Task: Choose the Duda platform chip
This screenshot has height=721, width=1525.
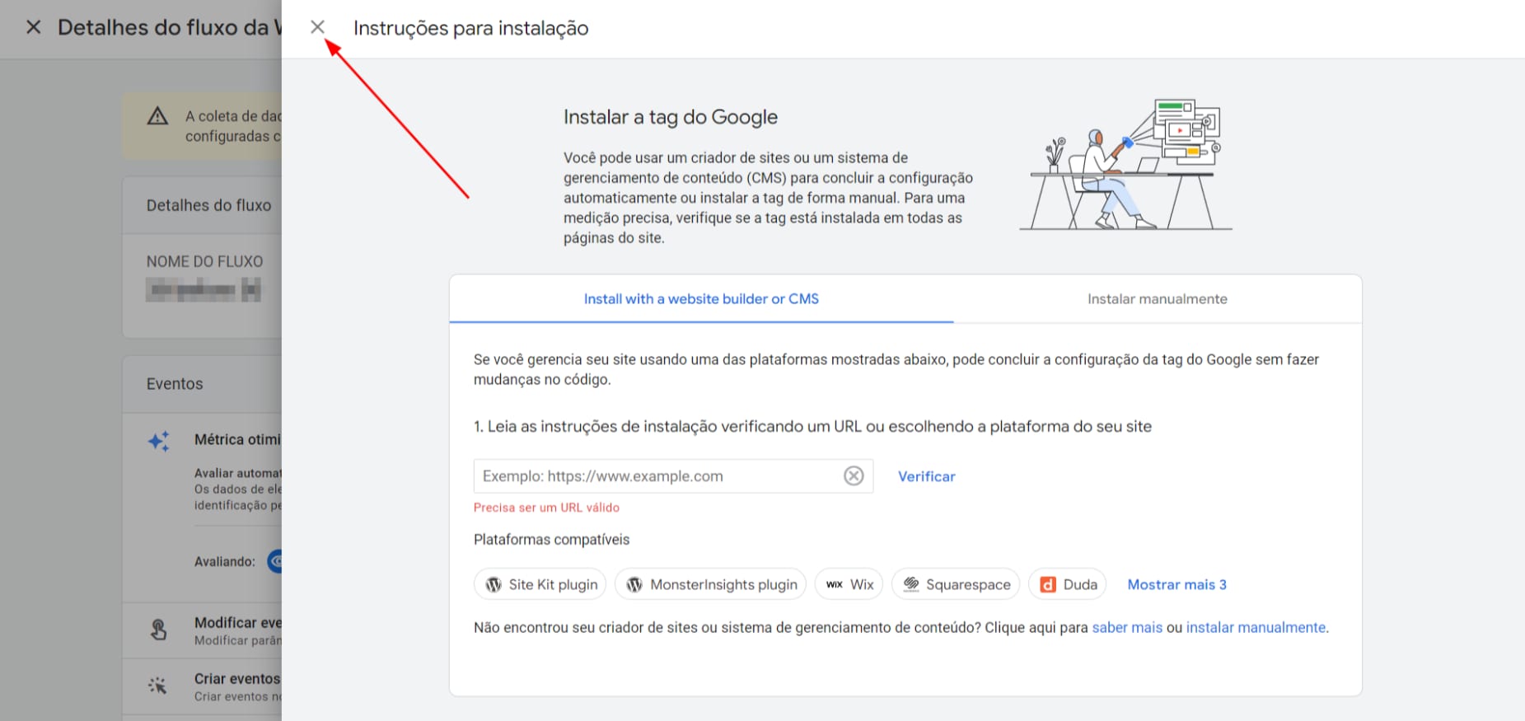Action: tap(1068, 584)
